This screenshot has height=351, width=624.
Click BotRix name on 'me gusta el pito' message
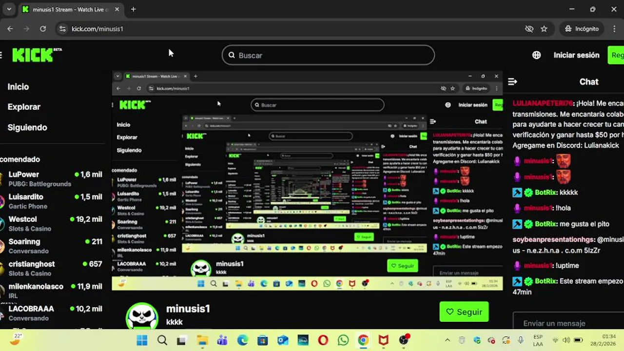point(546,224)
